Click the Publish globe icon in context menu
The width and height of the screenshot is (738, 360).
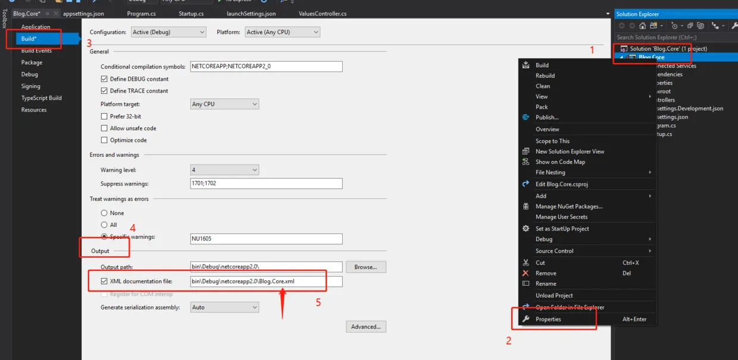(x=526, y=117)
